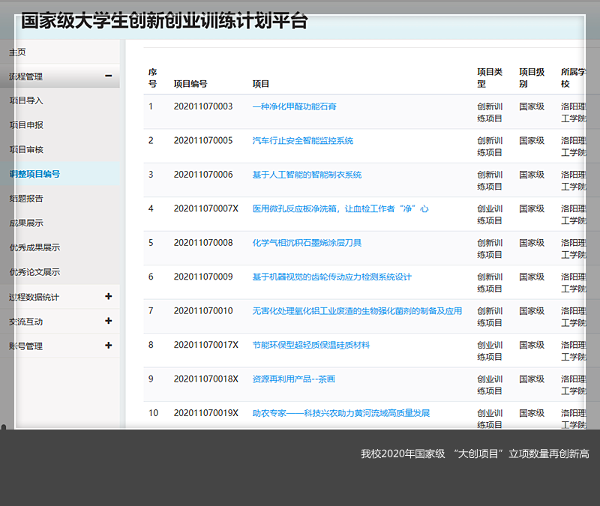The height and width of the screenshot is (506, 600).
Task: Click 汽车行止安全智能监控系统 project link
Action: [302, 140]
